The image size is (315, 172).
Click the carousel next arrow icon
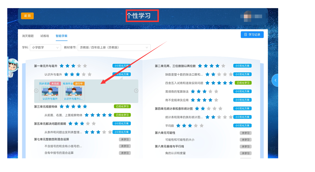136,91
